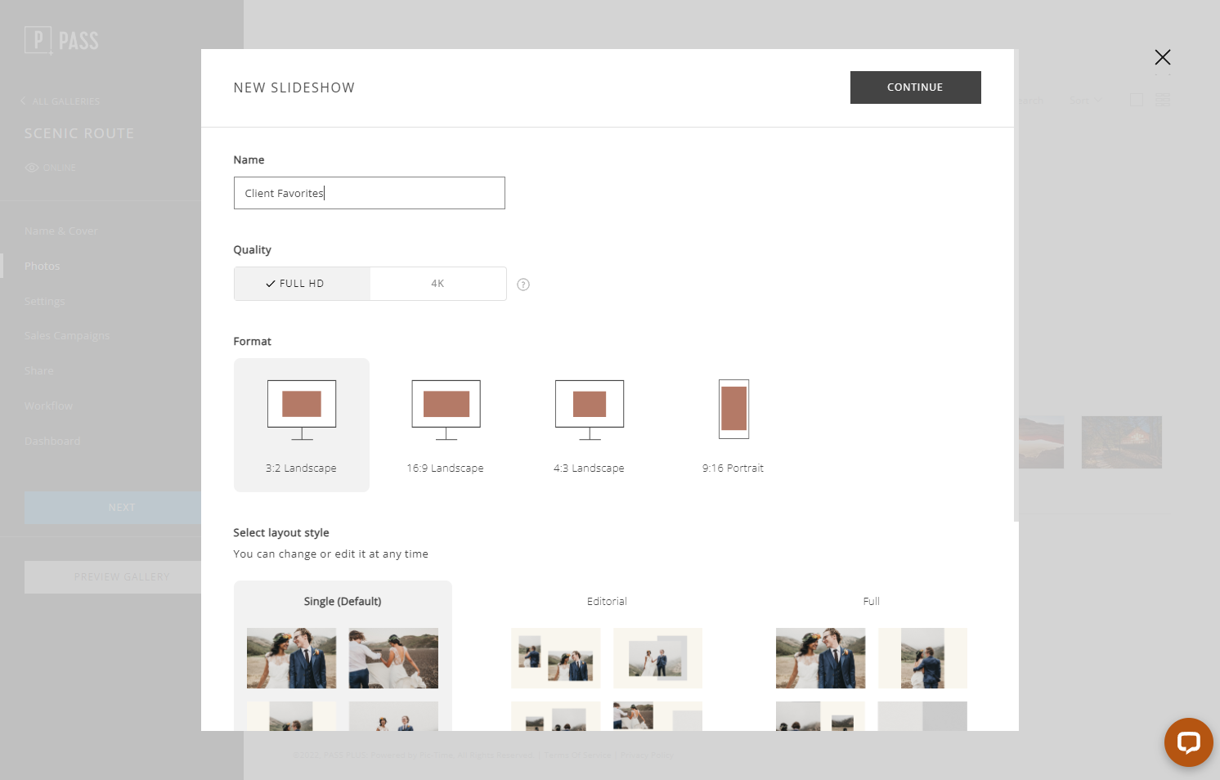Open Settings in the sidebar
The width and height of the screenshot is (1220, 780).
pos(45,302)
